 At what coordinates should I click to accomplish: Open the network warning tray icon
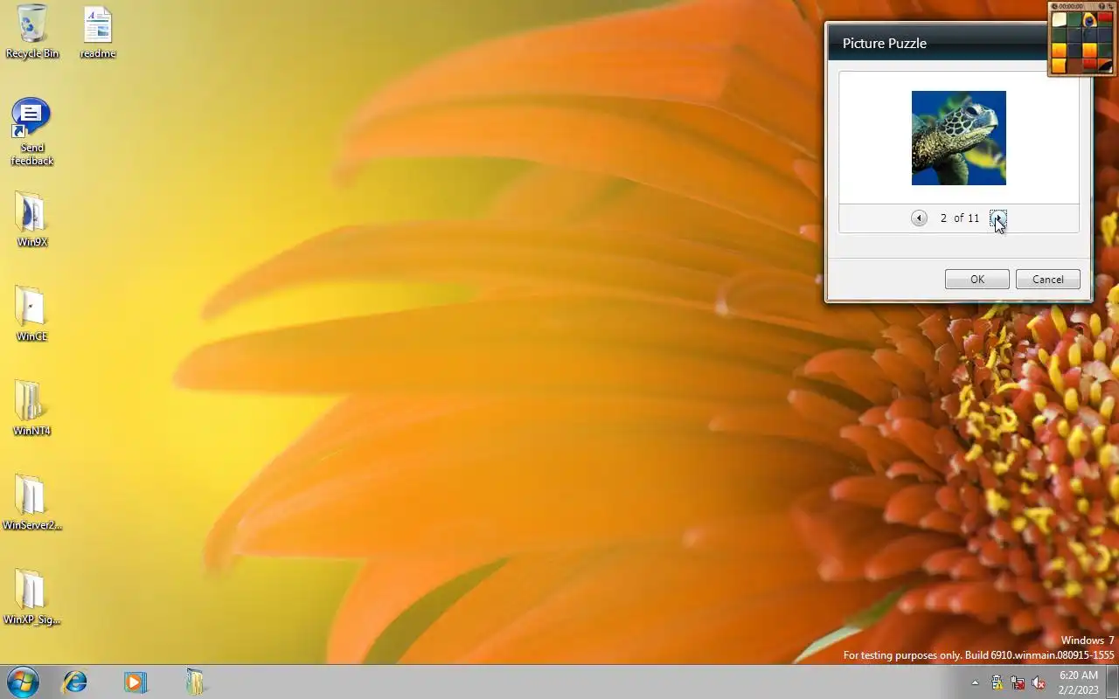click(997, 682)
